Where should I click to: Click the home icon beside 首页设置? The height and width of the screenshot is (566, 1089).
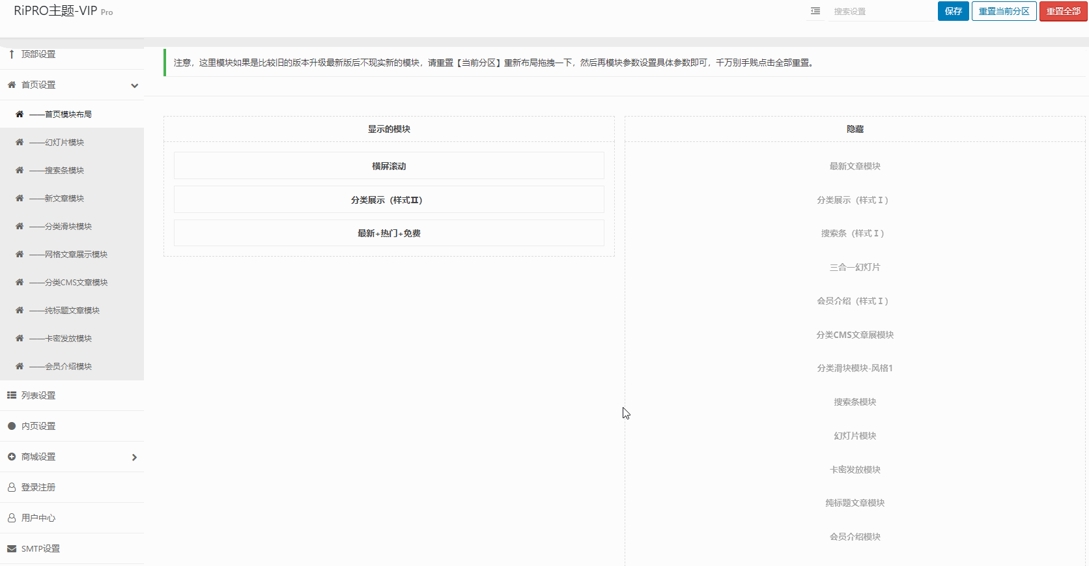tap(12, 85)
